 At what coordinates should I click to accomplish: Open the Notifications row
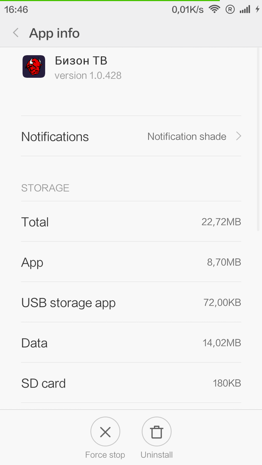coord(55,137)
